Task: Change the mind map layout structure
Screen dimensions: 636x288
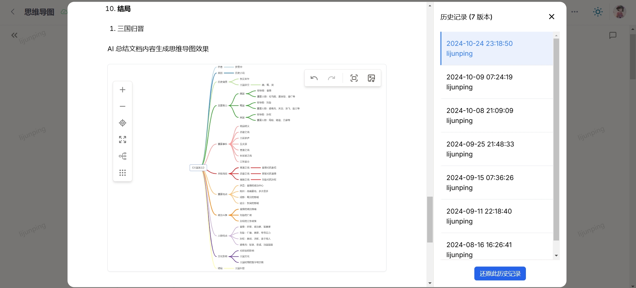Action: click(122, 156)
